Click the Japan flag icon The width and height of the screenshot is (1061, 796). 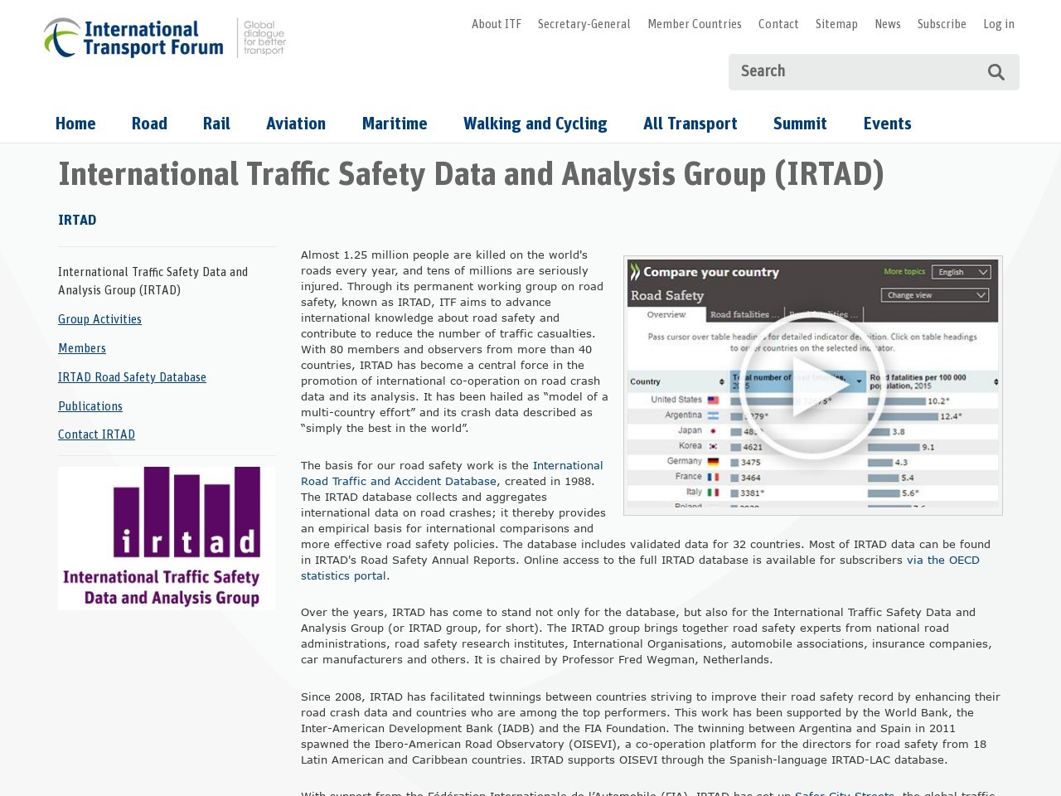[713, 430]
